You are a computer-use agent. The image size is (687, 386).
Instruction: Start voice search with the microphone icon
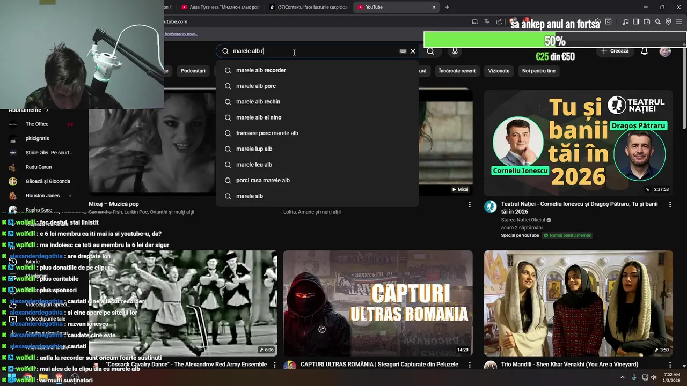pyautogui.click(x=455, y=51)
